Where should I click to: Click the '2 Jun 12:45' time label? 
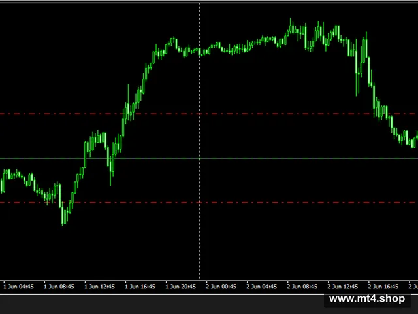click(342, 287)
